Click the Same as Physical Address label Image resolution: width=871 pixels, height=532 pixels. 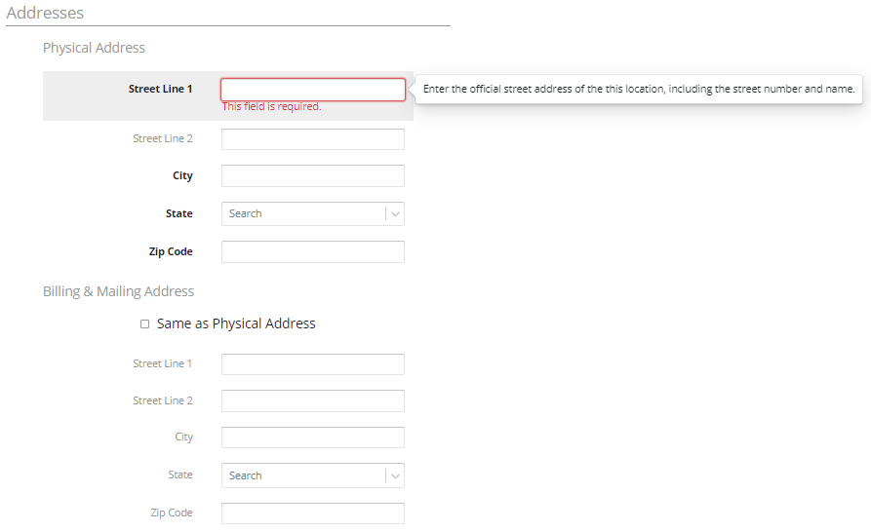tap(236, 323)
